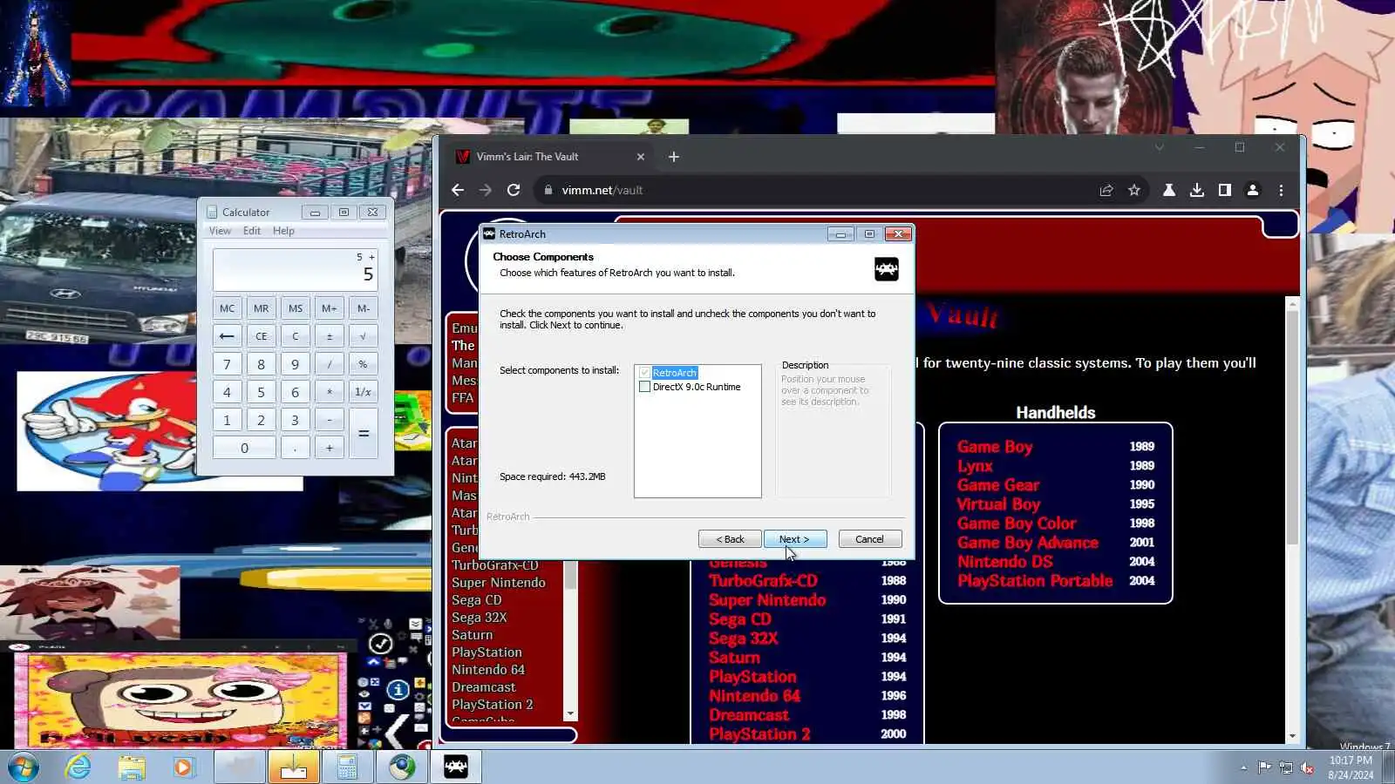This screenshot has height=784, width=1395.
Task: Launch Internet Explorer from taskbar
Action: pyautogui.click(x=78, y=767)
